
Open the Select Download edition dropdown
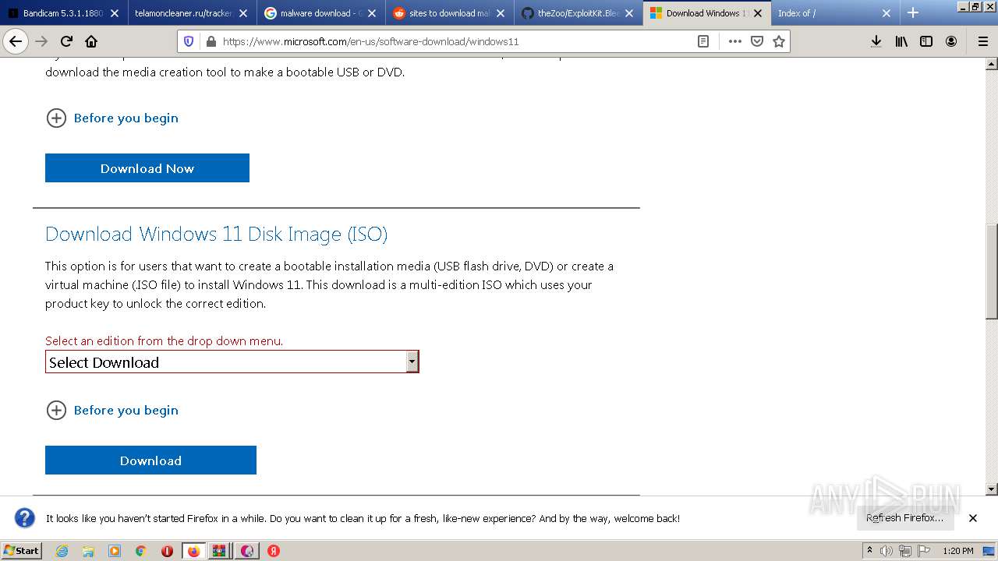point(232,362)
